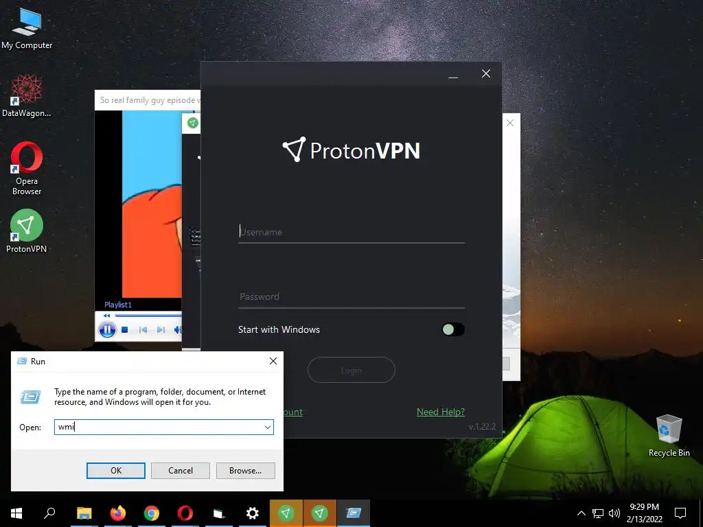Close the Run dialog
703x527 pixels.
pos(273,361)
